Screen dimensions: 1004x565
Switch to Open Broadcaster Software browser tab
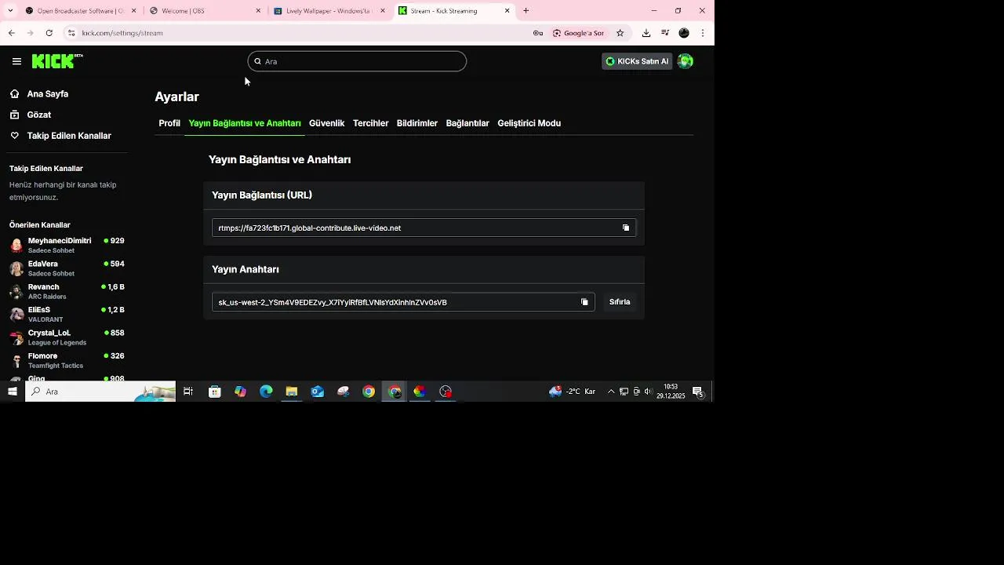pos(81,11)
